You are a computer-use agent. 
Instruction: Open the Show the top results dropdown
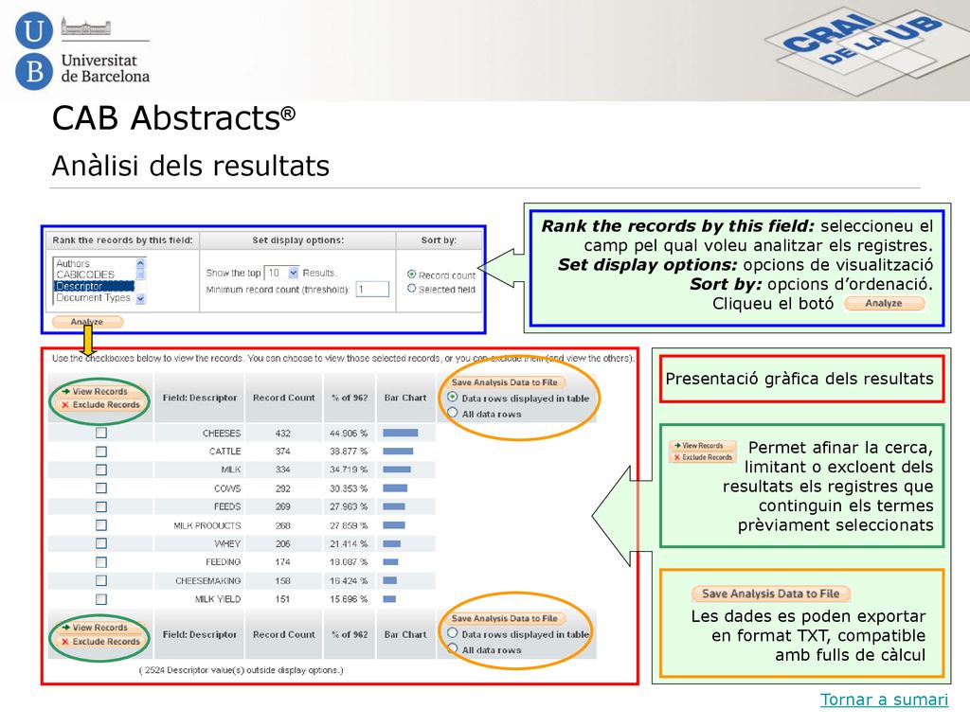[x=294, y=273]
